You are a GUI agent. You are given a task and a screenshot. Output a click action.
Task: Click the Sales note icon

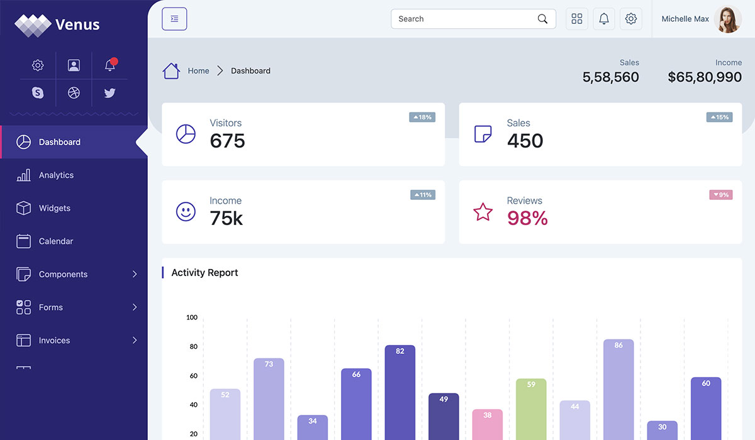[483, 134]
